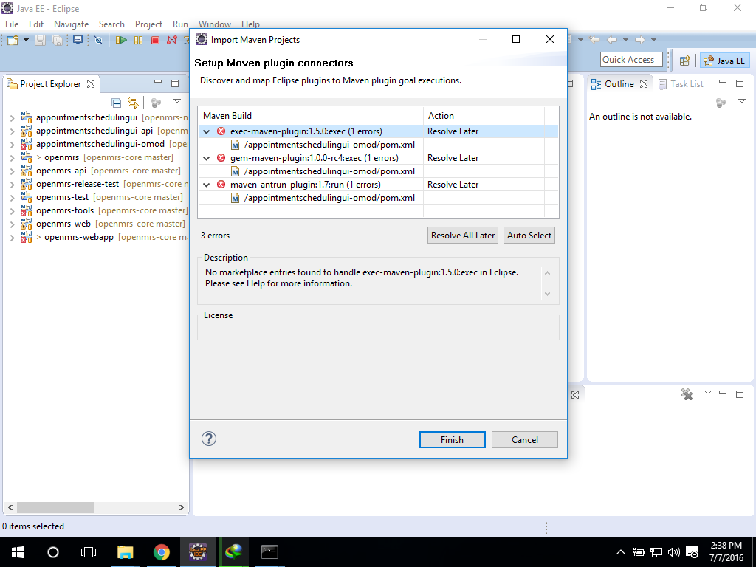Click the Windows Start button
The width and height of the screenshot is (756, 567).
pos(18,552)
